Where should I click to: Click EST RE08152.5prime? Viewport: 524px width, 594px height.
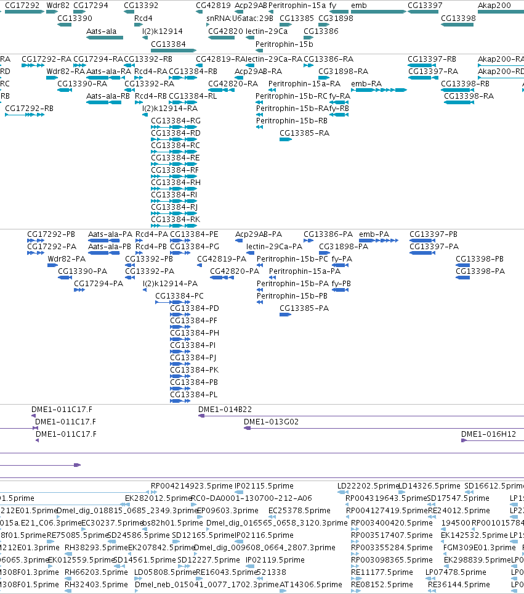(356, 591)
